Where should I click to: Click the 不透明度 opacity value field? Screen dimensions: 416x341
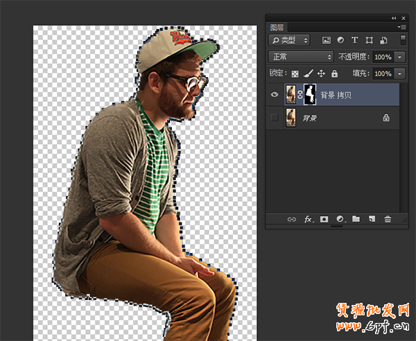[383, 57]
